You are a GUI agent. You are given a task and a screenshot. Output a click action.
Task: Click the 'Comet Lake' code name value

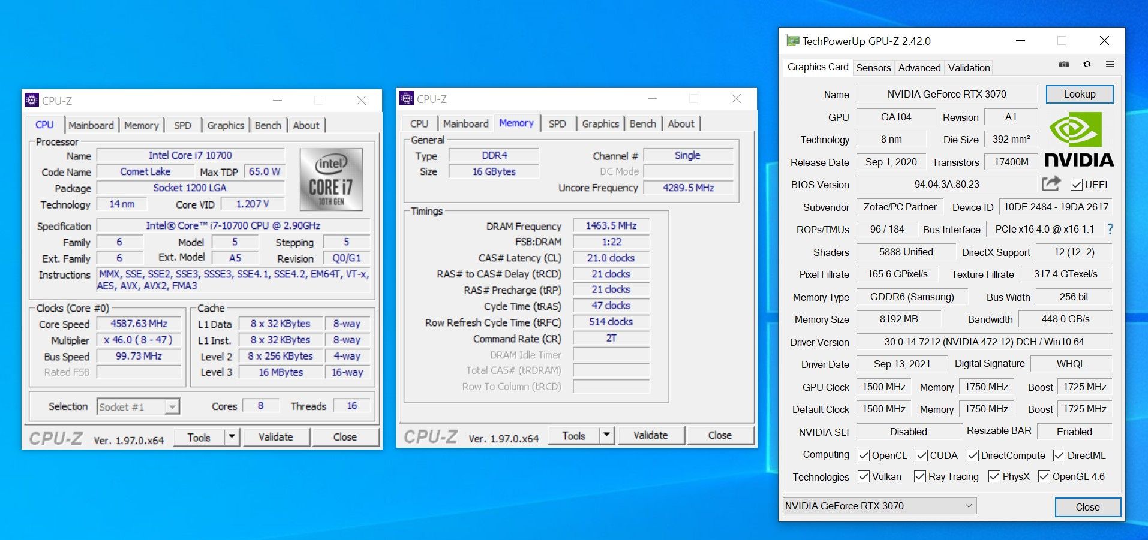coord(145,171)
